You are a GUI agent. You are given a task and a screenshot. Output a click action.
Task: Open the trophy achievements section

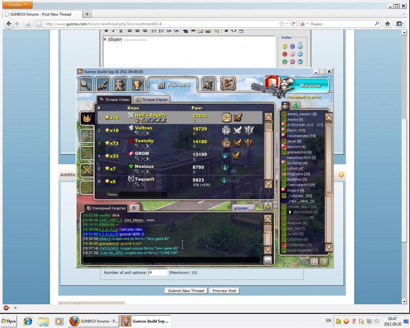click(x=136, y=84)
